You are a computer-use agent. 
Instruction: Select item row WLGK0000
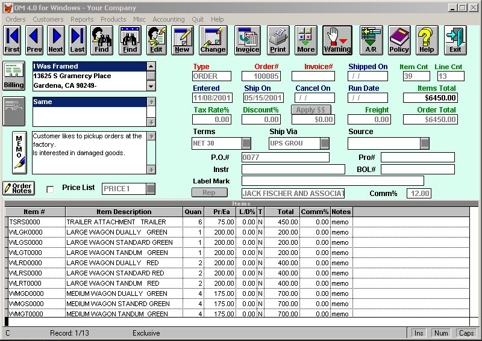click(x=237, y=232)
